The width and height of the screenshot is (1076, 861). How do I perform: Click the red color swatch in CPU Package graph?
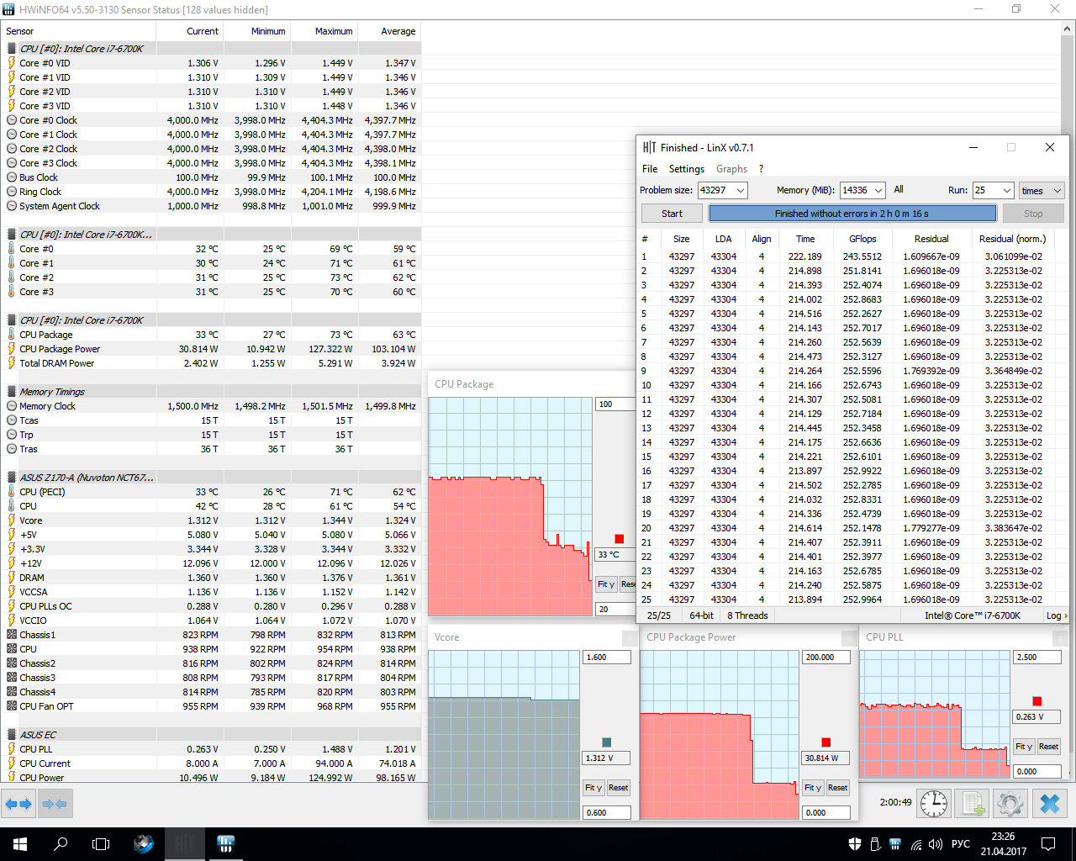click(x=620, y=539)
